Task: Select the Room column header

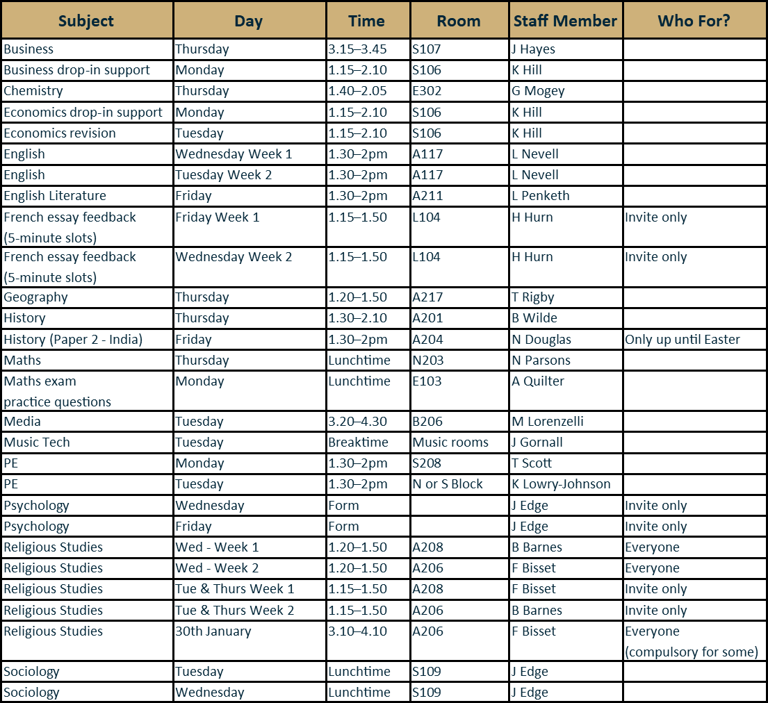Action: tap(459, 21)
